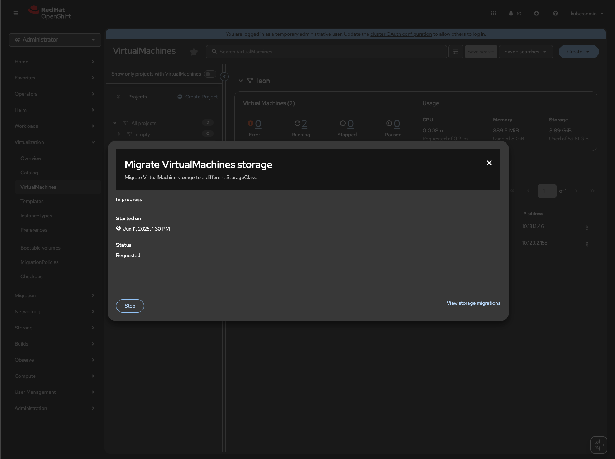Open the Saved searches dropdown
Image resolution: width=615 pixels, height=459 pixels.
(x=526, y=52)
